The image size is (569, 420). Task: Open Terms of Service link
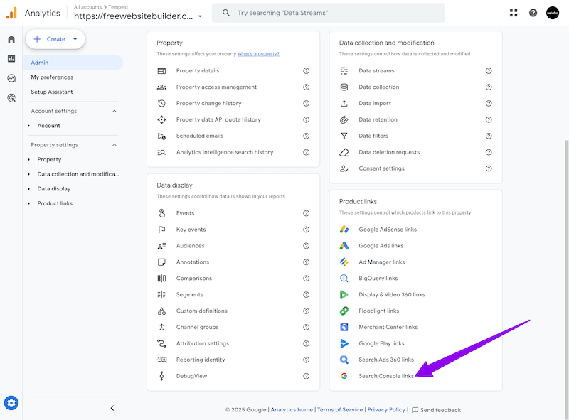click(x=340, y=409)
